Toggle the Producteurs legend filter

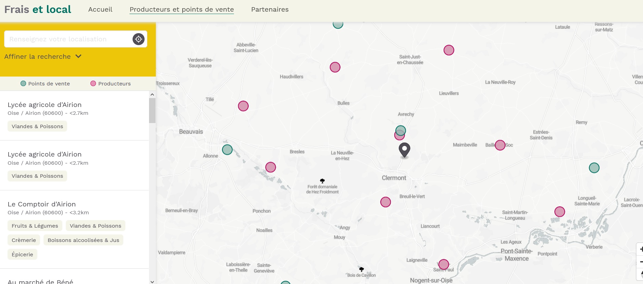click(x=110, y=84)
